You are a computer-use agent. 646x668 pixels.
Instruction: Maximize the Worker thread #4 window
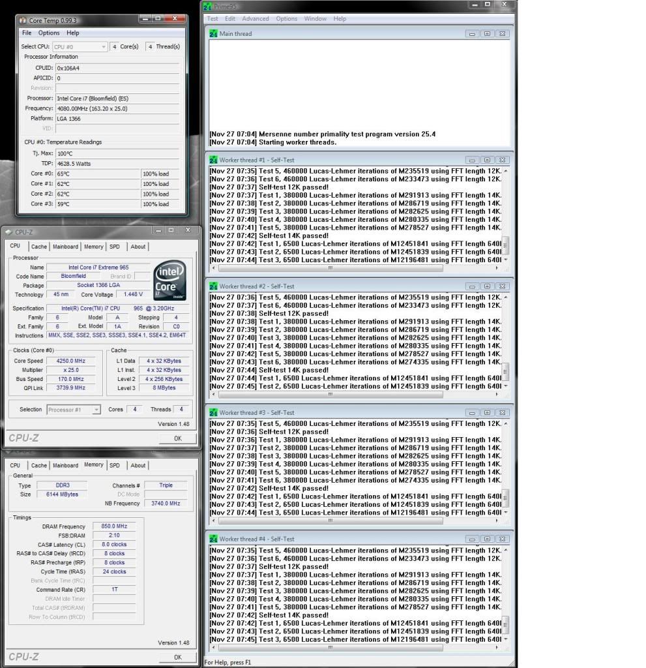[x=487, y=539]
